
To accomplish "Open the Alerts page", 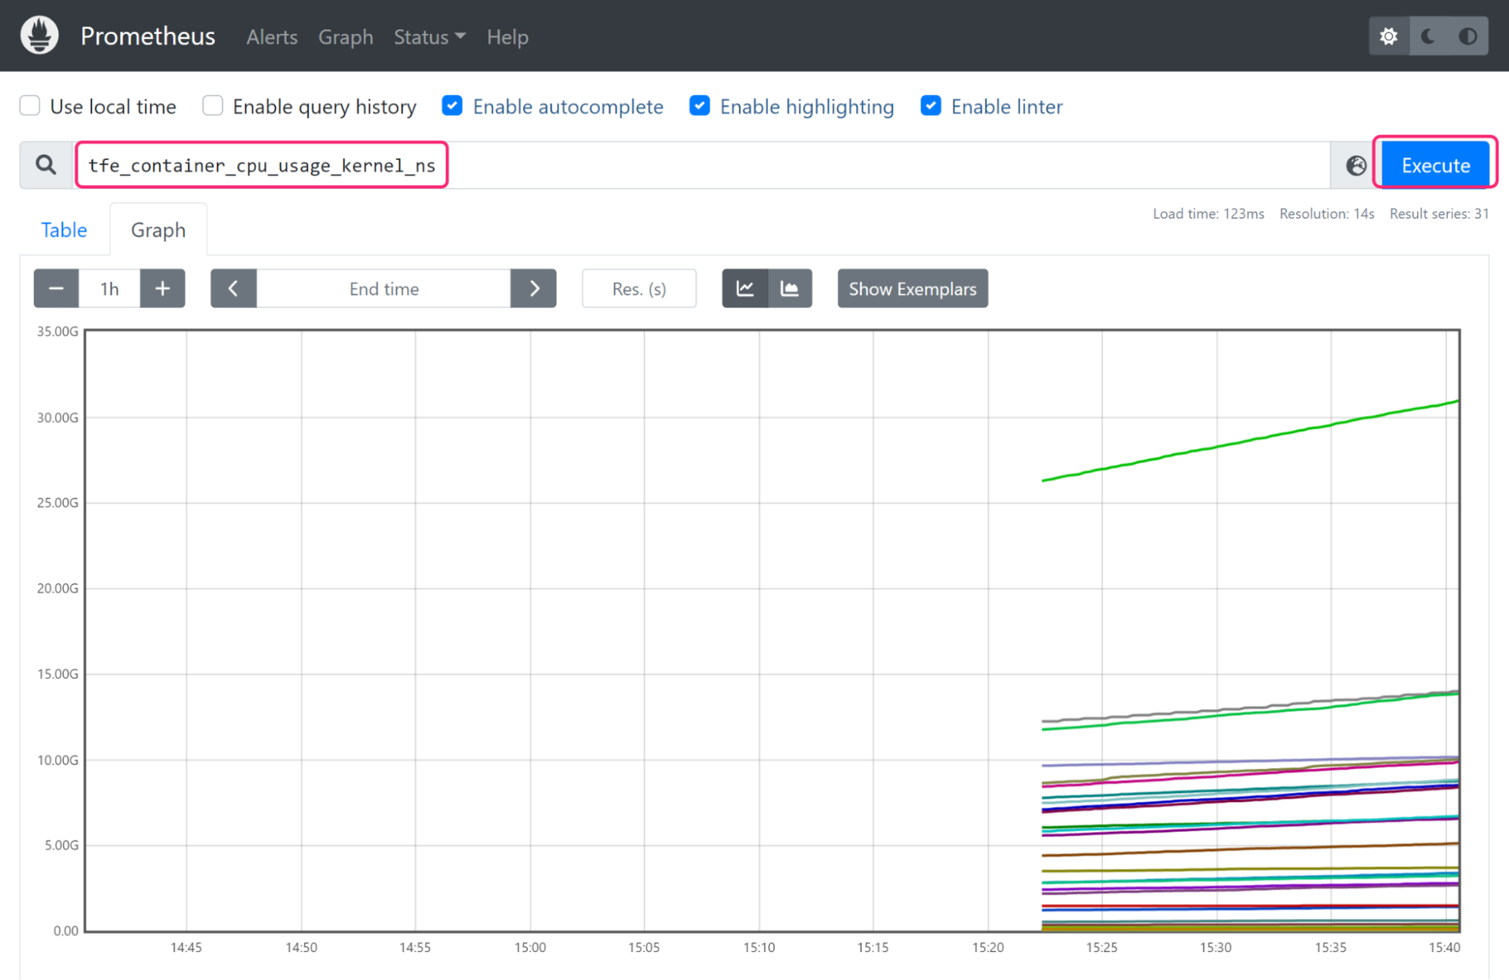I will [x=272, y=36].
